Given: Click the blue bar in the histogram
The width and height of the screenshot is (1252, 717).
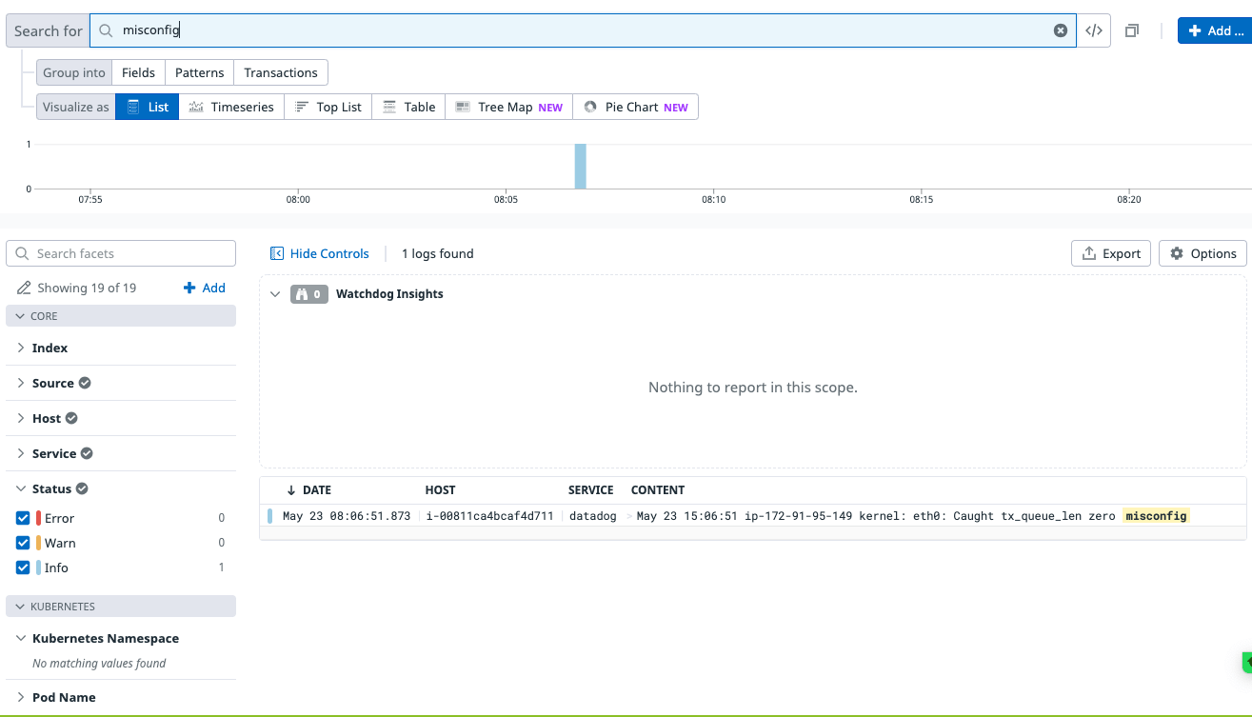Looking at the screenshot, I should 580,167.
